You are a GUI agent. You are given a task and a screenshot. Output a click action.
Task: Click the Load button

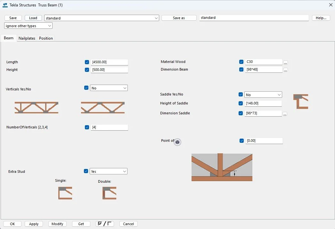[33, 18]
